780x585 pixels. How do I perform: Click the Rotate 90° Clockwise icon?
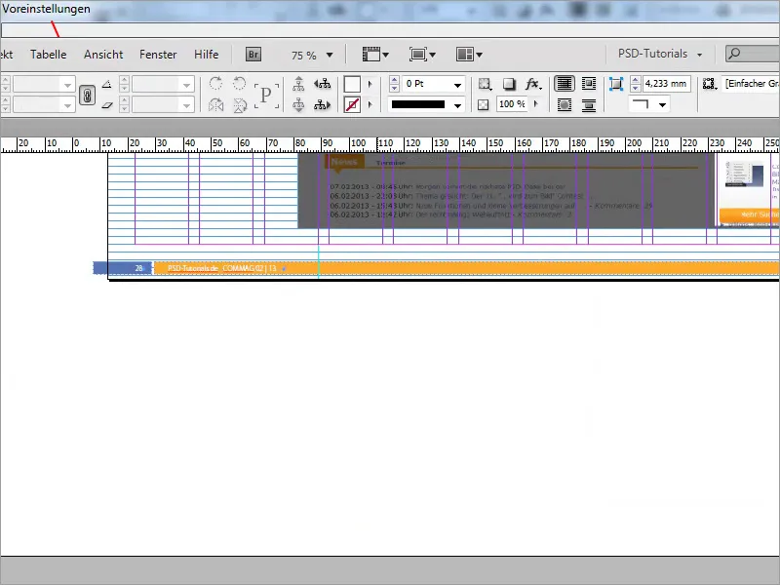tap(216, 84)
